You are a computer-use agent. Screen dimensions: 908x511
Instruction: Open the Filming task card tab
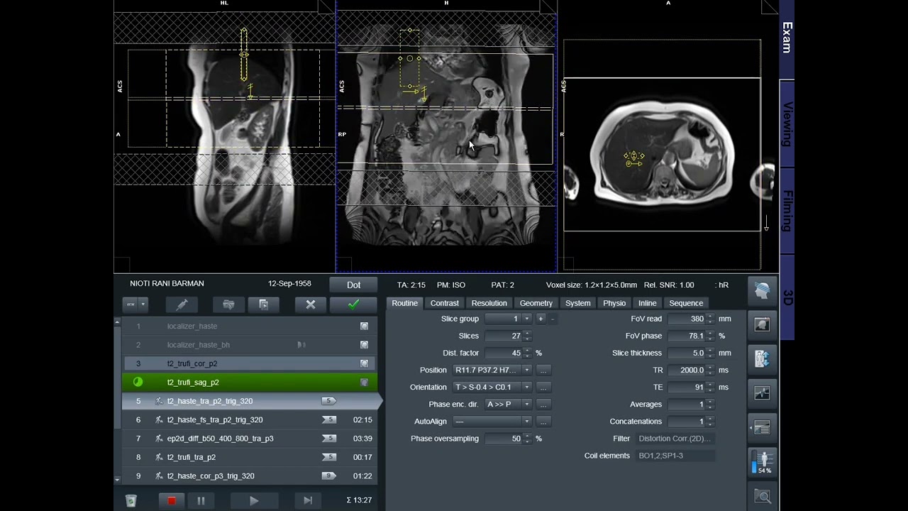[x=787, y=211]
